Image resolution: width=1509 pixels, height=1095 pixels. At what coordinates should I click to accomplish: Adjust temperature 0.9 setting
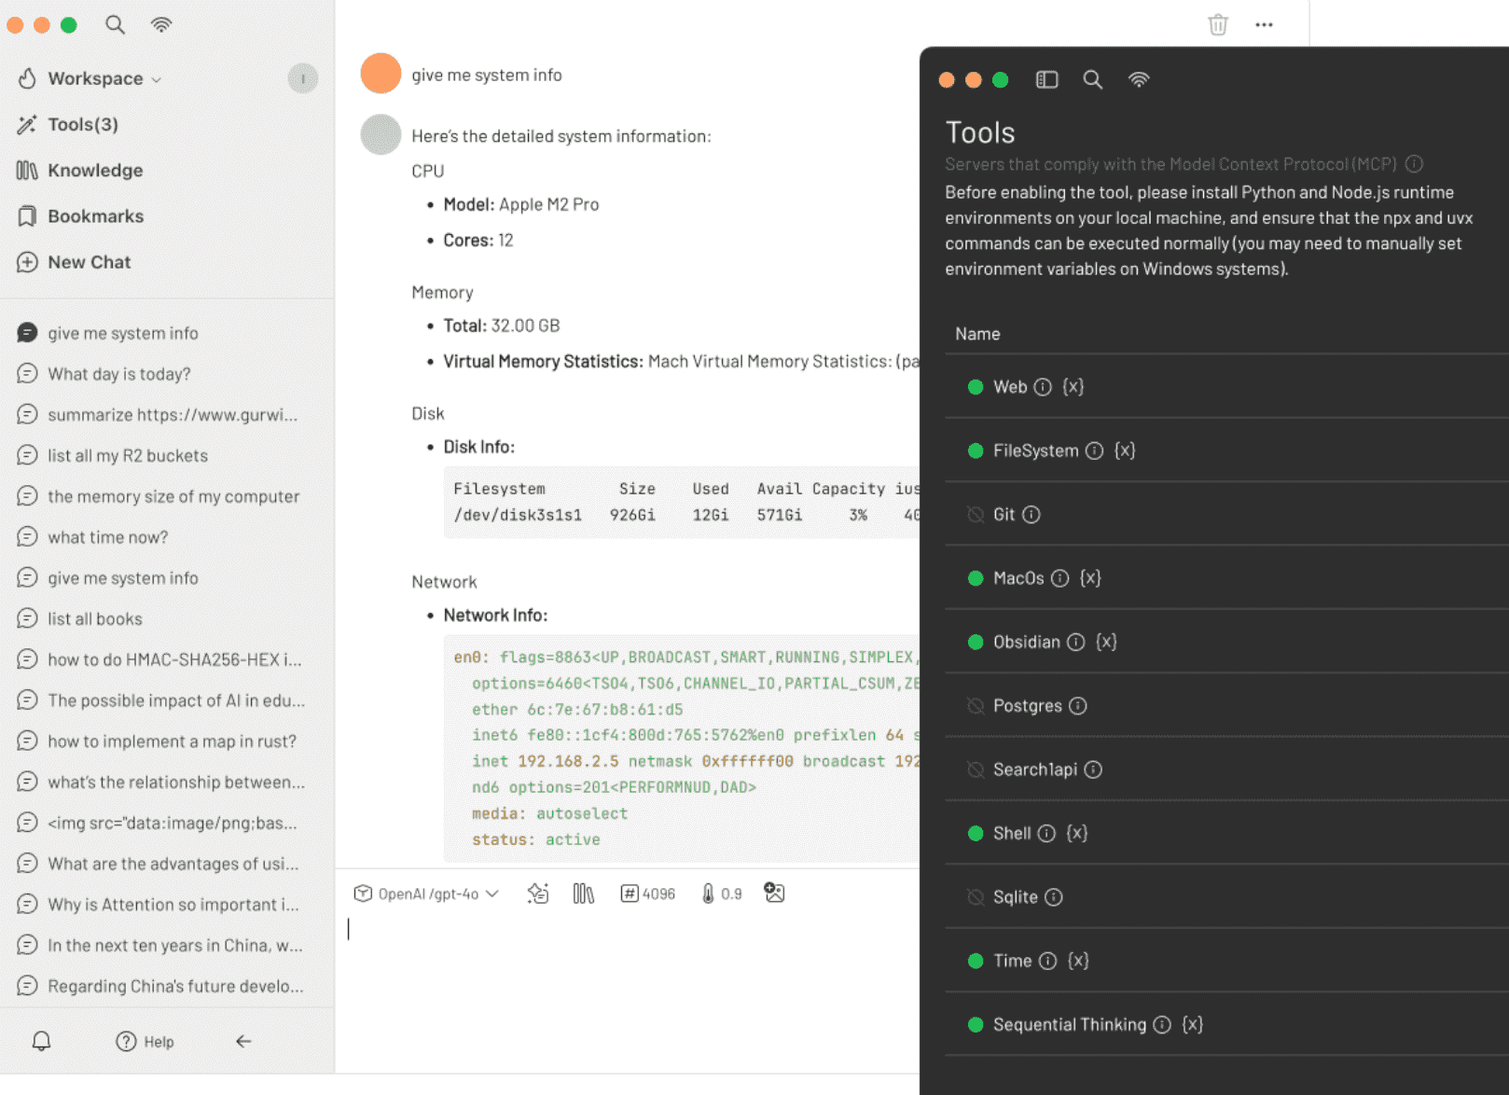point(722,894)
